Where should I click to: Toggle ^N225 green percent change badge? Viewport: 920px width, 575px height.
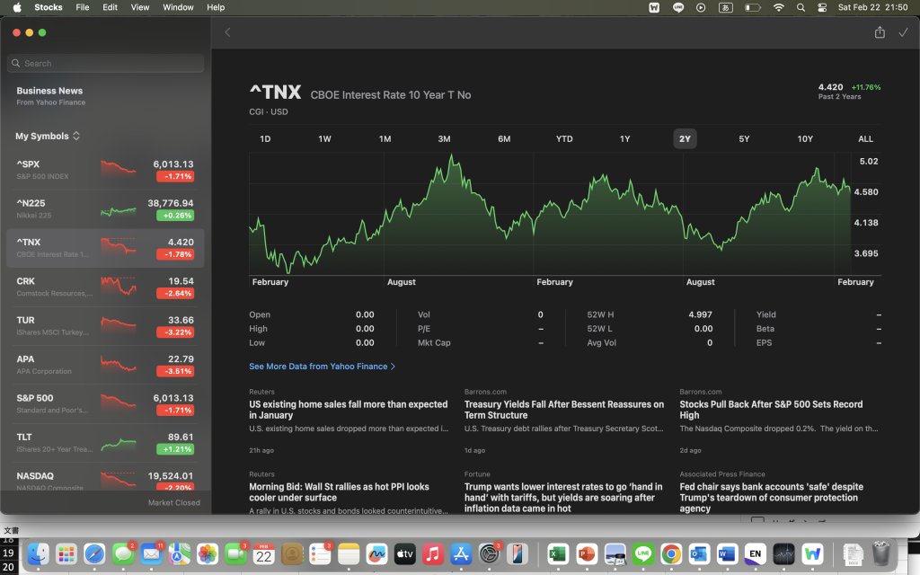[173, 216]
